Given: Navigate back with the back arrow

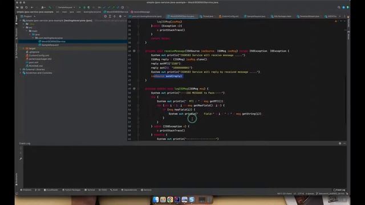Looking at the screenshot, I should pos(32,7).
